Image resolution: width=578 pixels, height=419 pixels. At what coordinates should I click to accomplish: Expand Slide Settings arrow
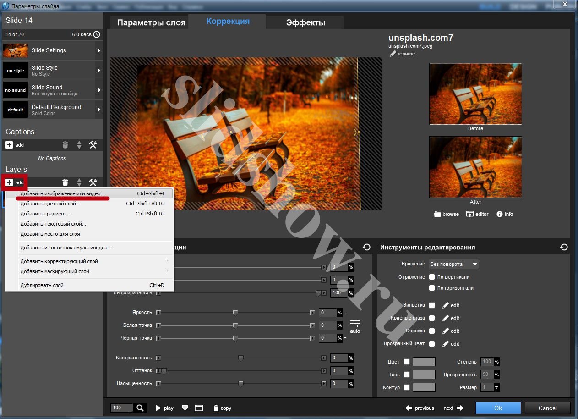(x=99, y=50)
